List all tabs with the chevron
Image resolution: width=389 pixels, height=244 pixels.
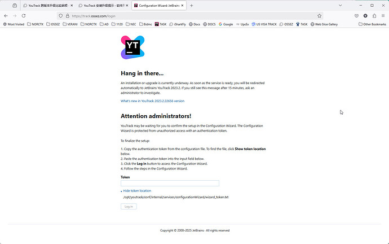(341, 6)
